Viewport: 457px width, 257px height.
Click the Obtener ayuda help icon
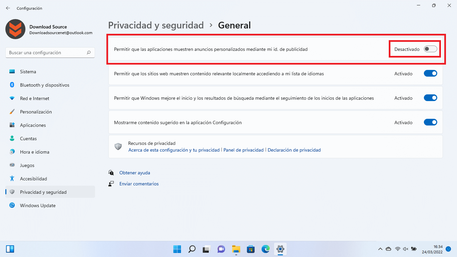(111, 173)
